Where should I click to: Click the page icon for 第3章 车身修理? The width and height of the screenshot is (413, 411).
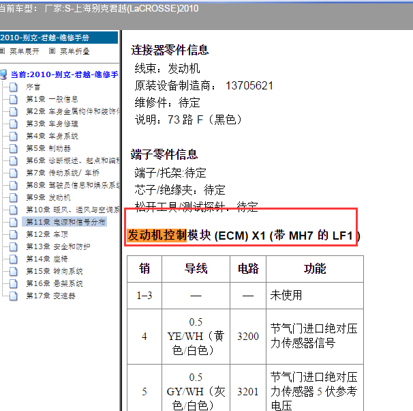pyautogui.click(x=14, y=124)
